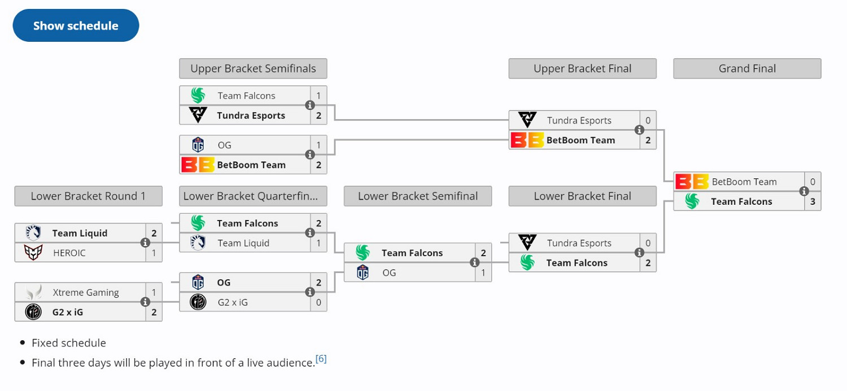This screenshot has width=847, height=391.
Task: Click the Show schedule button
Action: click(76, 25)
